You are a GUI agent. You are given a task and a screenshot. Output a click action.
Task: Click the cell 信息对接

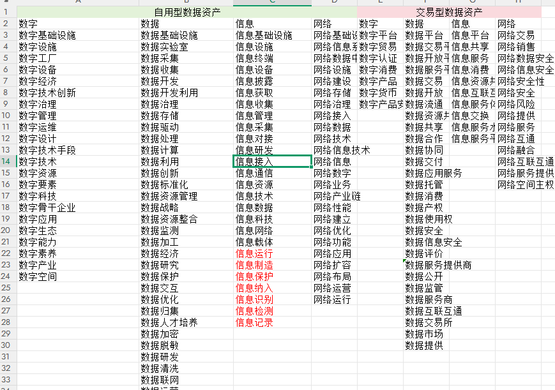(273, 139)
